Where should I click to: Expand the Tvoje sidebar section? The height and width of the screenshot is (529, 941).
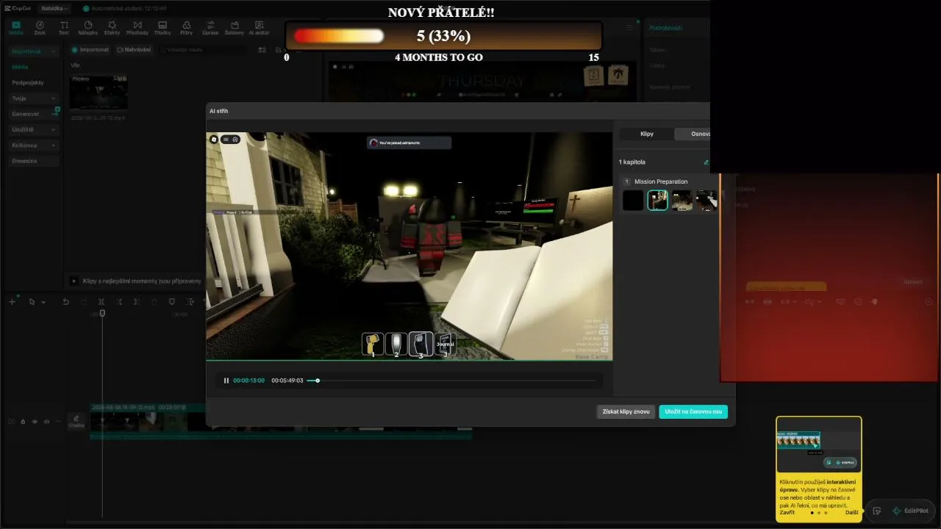coord(33,98)
